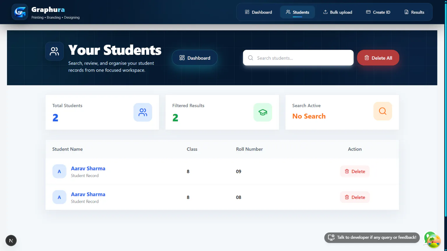Screen dimensions: 447x251
Task: Click the Your Students header people icon
Action: [54, 51]
